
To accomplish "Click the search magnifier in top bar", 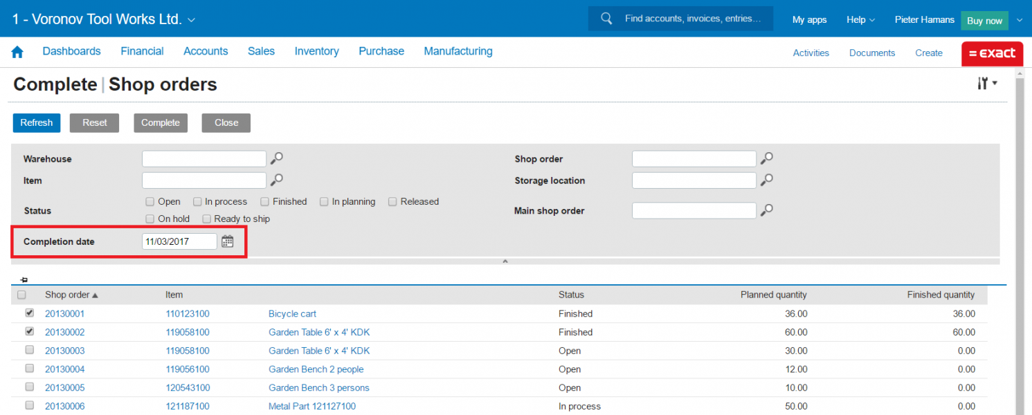I will [x=606, y=19].
